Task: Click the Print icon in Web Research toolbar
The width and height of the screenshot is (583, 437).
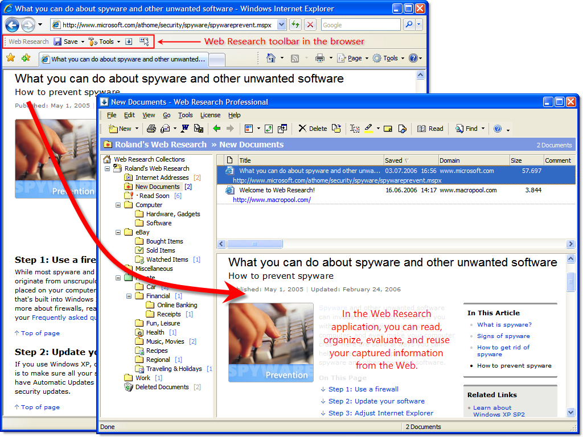Action: 151,129
